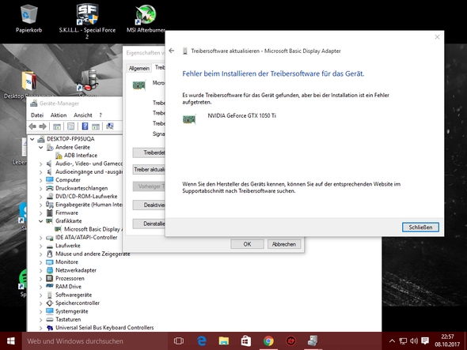
Task: Confirm the properties dialog with OK
Action: coord(247,244)
